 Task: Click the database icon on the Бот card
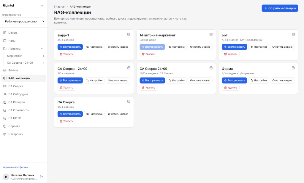(293, 34)
